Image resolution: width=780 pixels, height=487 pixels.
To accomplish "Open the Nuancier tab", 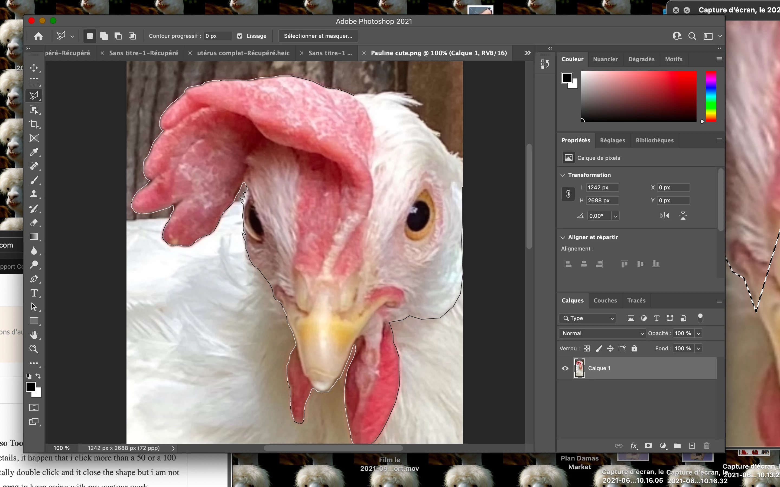I will (x=605, y=59).
